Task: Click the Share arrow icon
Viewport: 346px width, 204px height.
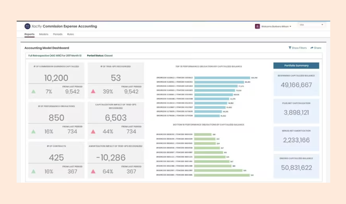Action: [312, 48]
